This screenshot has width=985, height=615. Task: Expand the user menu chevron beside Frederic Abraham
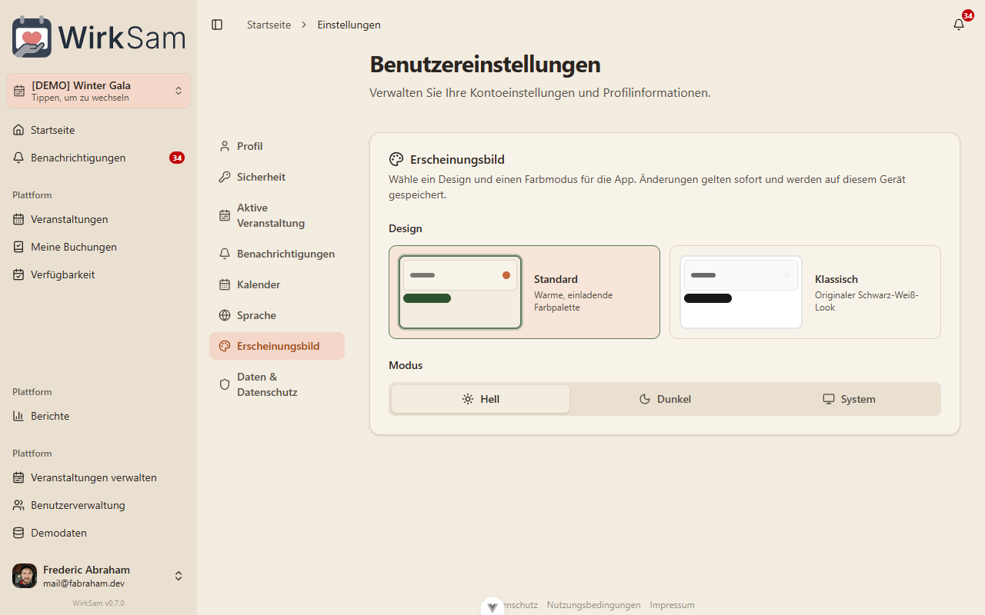coord(179,576)
